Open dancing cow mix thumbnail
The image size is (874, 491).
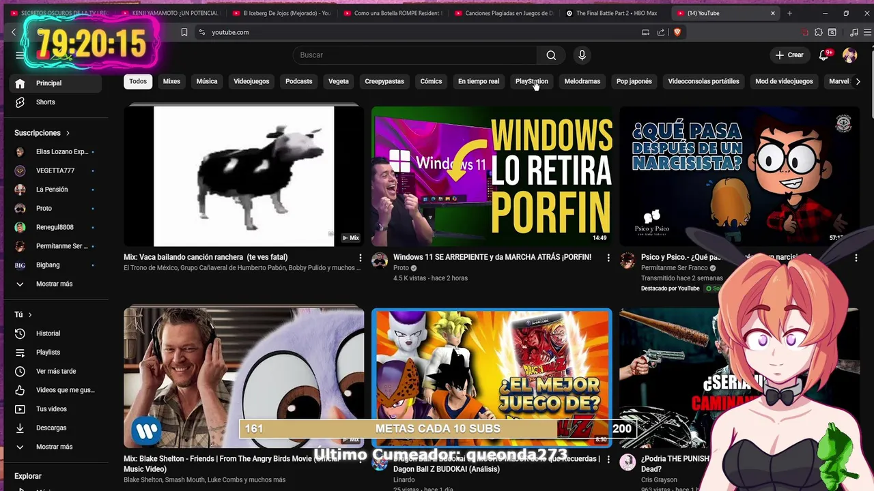click(244, 176)
